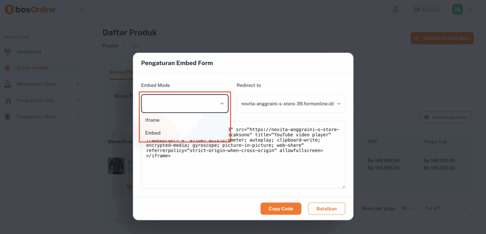486x234 pixels.
Task: Choose the Iframe option
Action: click(x=152, y=120)
